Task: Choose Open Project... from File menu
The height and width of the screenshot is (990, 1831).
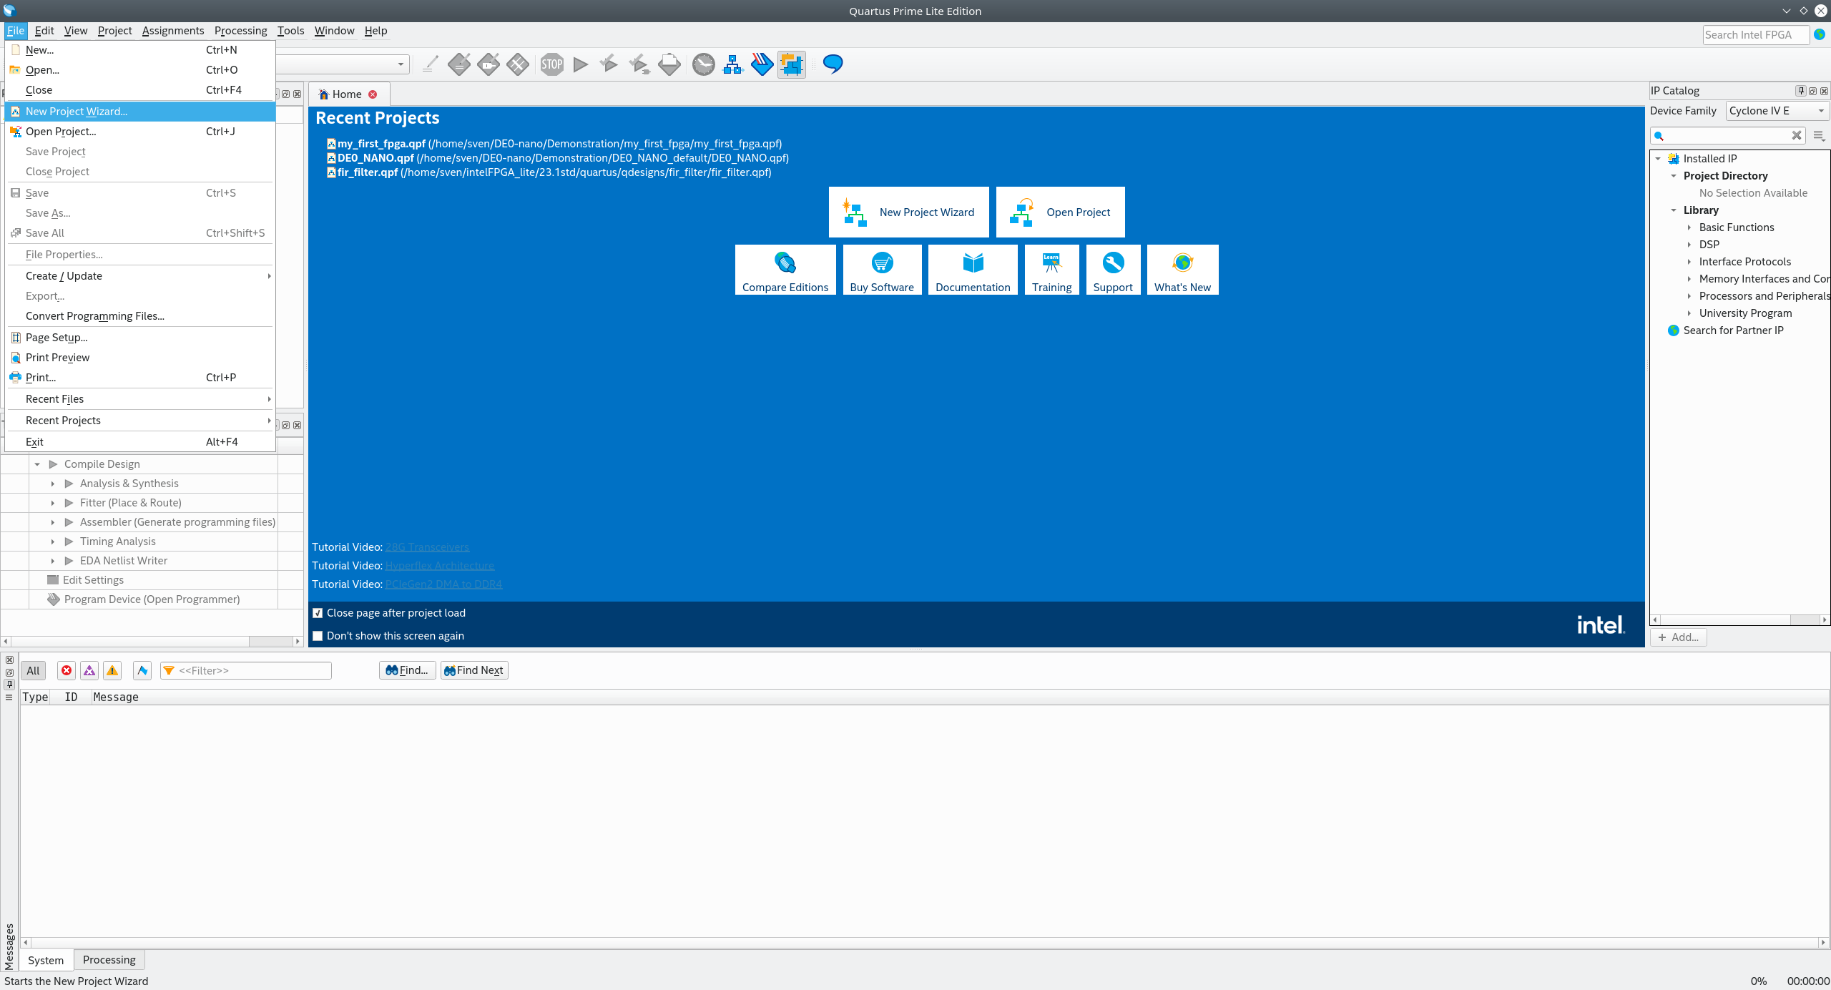Action: pyautogui.click(x=140, y=132)
